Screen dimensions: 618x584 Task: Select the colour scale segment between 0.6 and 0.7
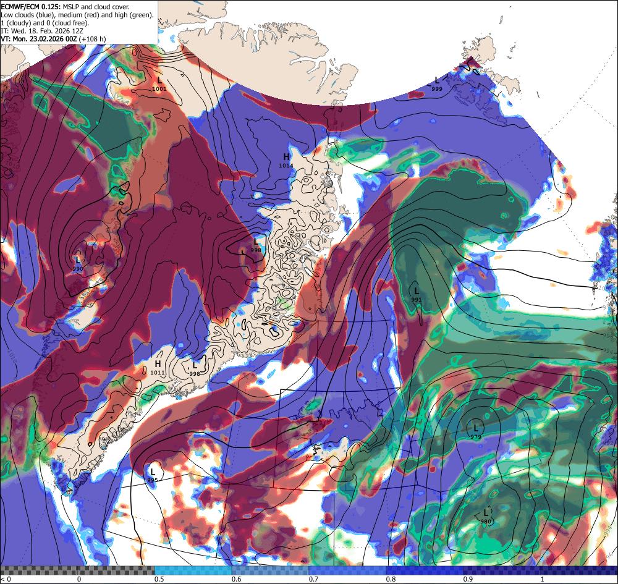point(270,570)
